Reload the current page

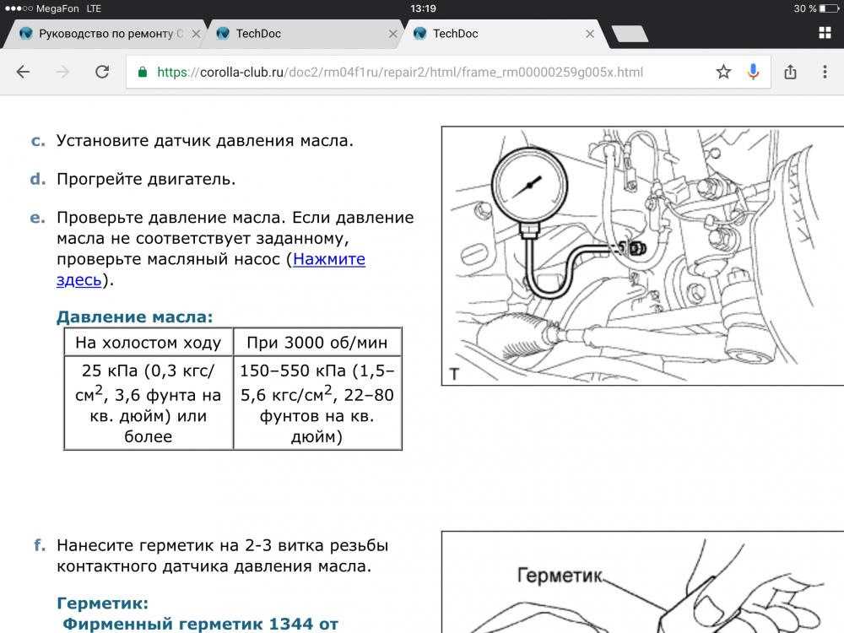[102, 72]
